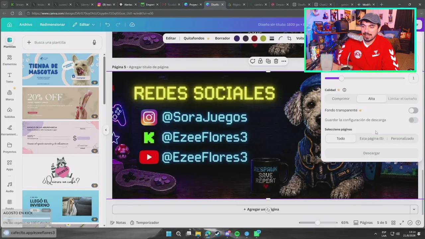This screenshot has width=425, height=239.
Task: Open the Archivo menu
Action: tap(26, 25)
